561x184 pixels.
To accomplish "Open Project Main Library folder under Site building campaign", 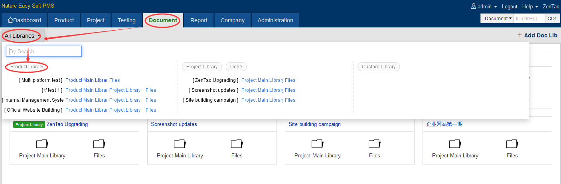I will tap(317, 144).
